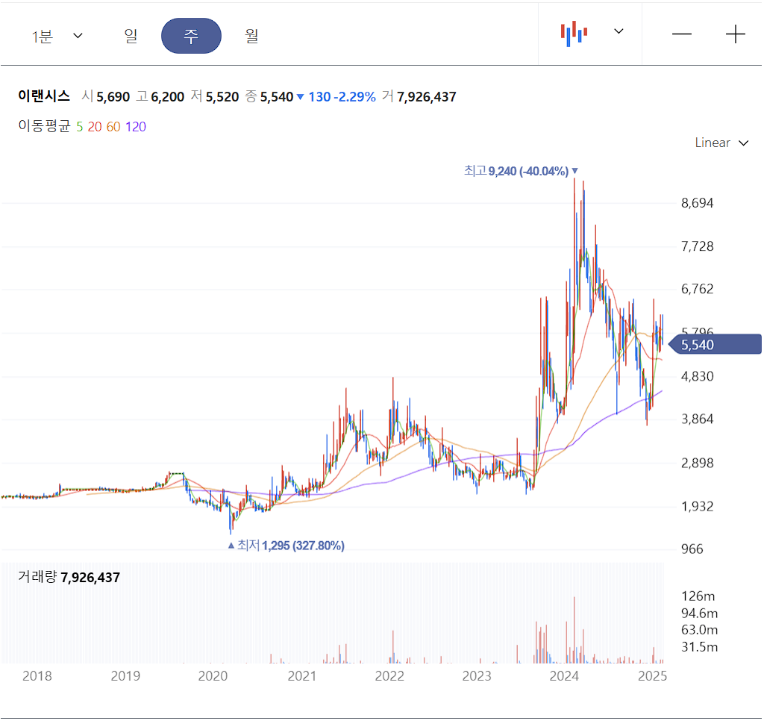The width and height of the screenshot is (764, 721).
Task: Click the 2024 label on the time axis
Action: [x=565, y=675]
